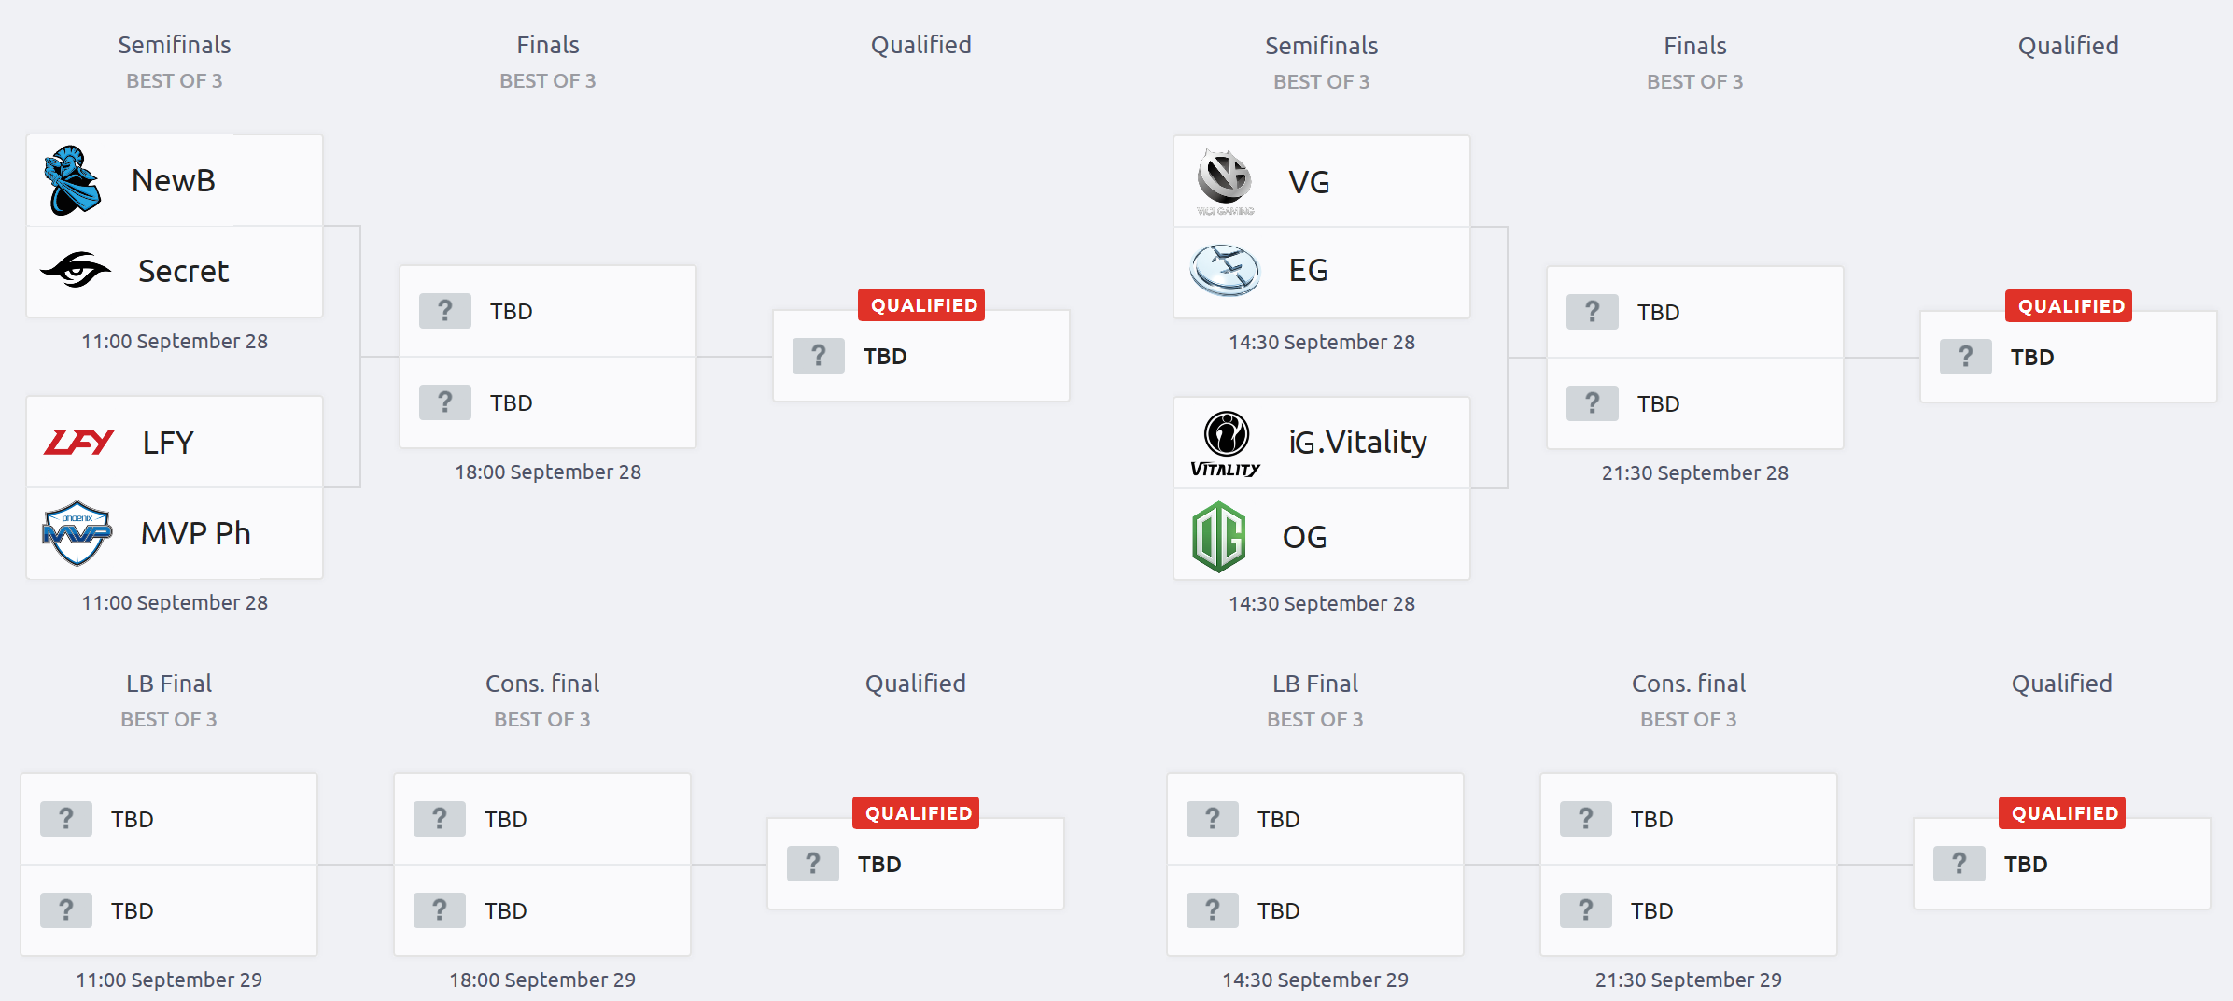The width and height of the screenshot is (2233, 1001).
Task: Click the green OG logo
Action: 1219,536
